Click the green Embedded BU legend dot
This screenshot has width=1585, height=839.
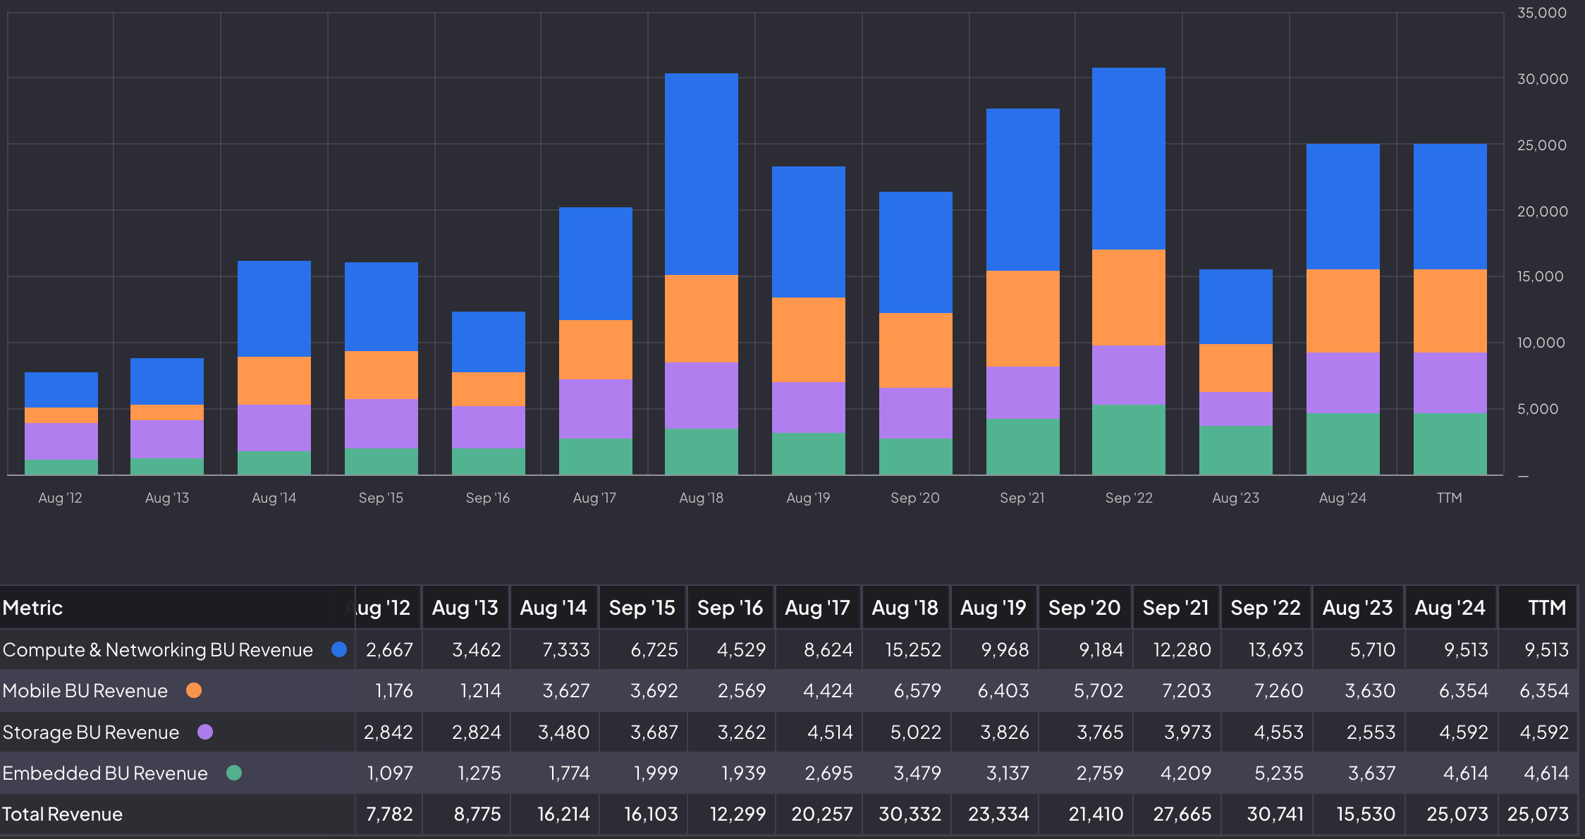[234, 773]
